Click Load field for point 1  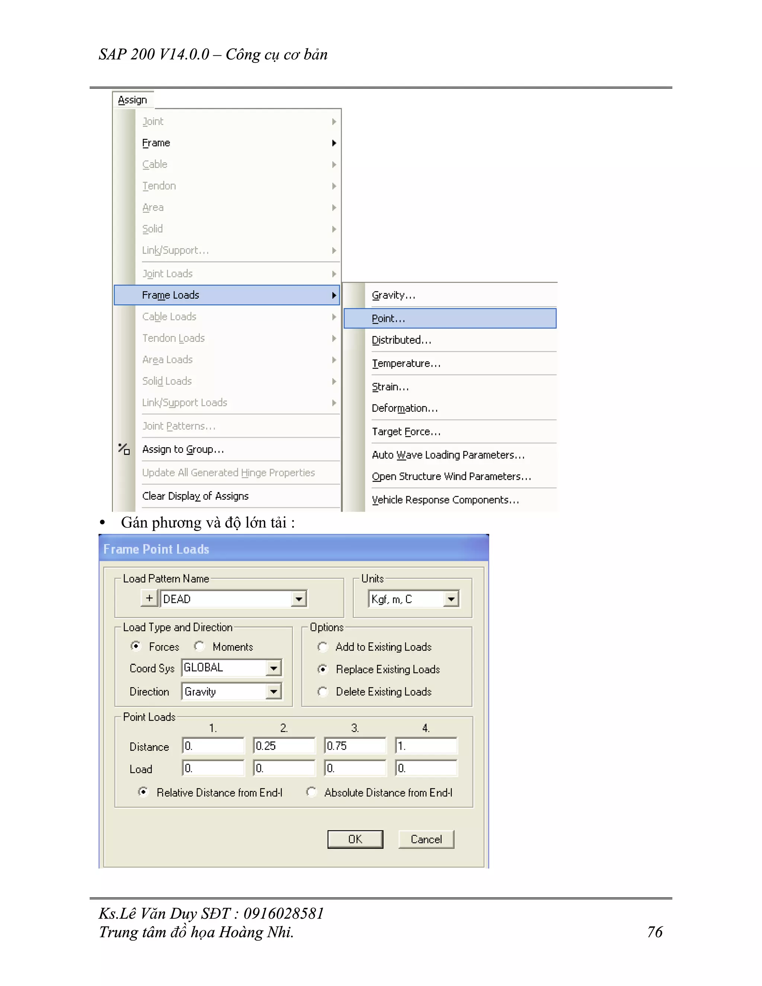tap(213, 768)
